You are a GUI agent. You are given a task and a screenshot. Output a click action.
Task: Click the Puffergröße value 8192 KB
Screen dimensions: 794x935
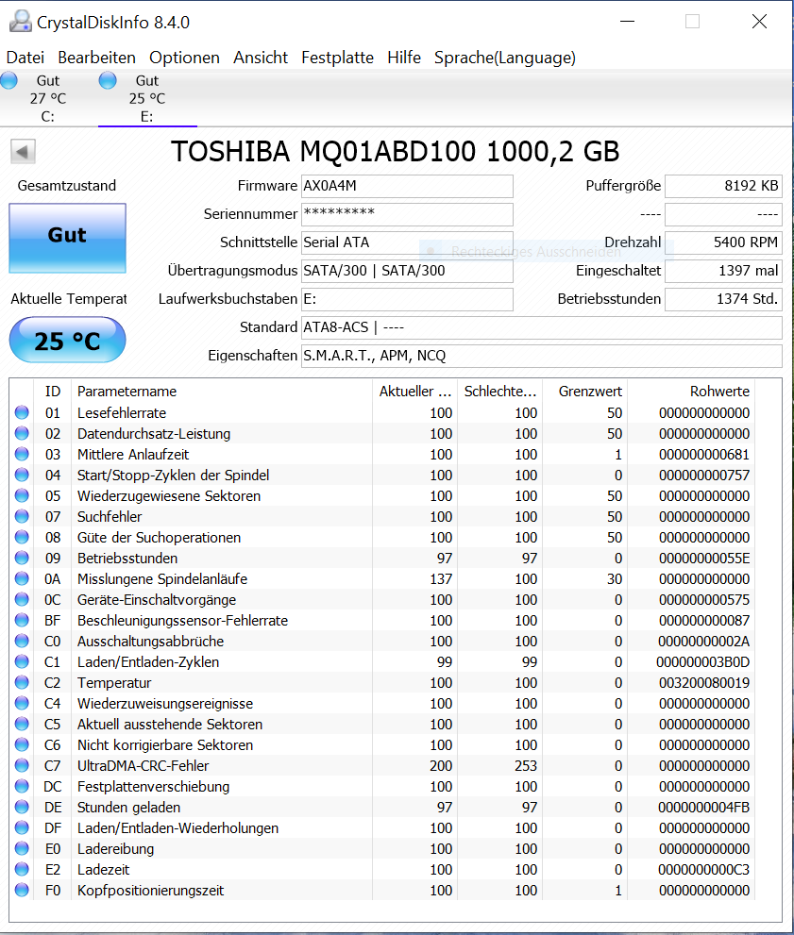tap(723, 186)
